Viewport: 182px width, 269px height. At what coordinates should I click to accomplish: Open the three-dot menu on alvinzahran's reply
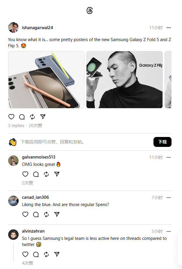click(x=169, y=231)
